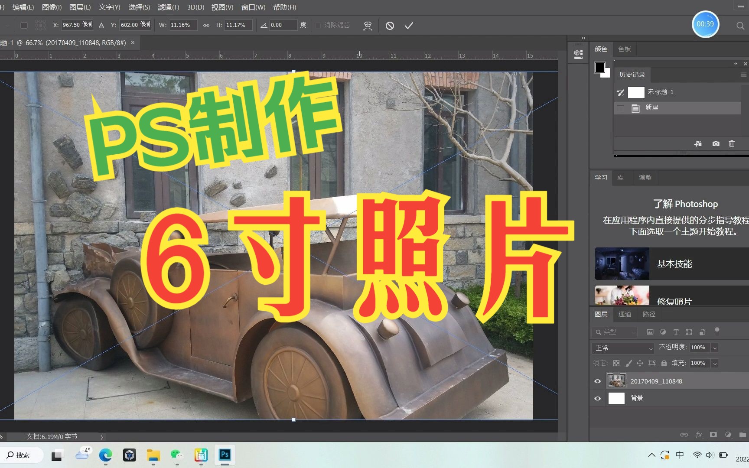Click the link layers icon
Screen dimensions: 749x468
pyautogui.click(x=684, y=434)
